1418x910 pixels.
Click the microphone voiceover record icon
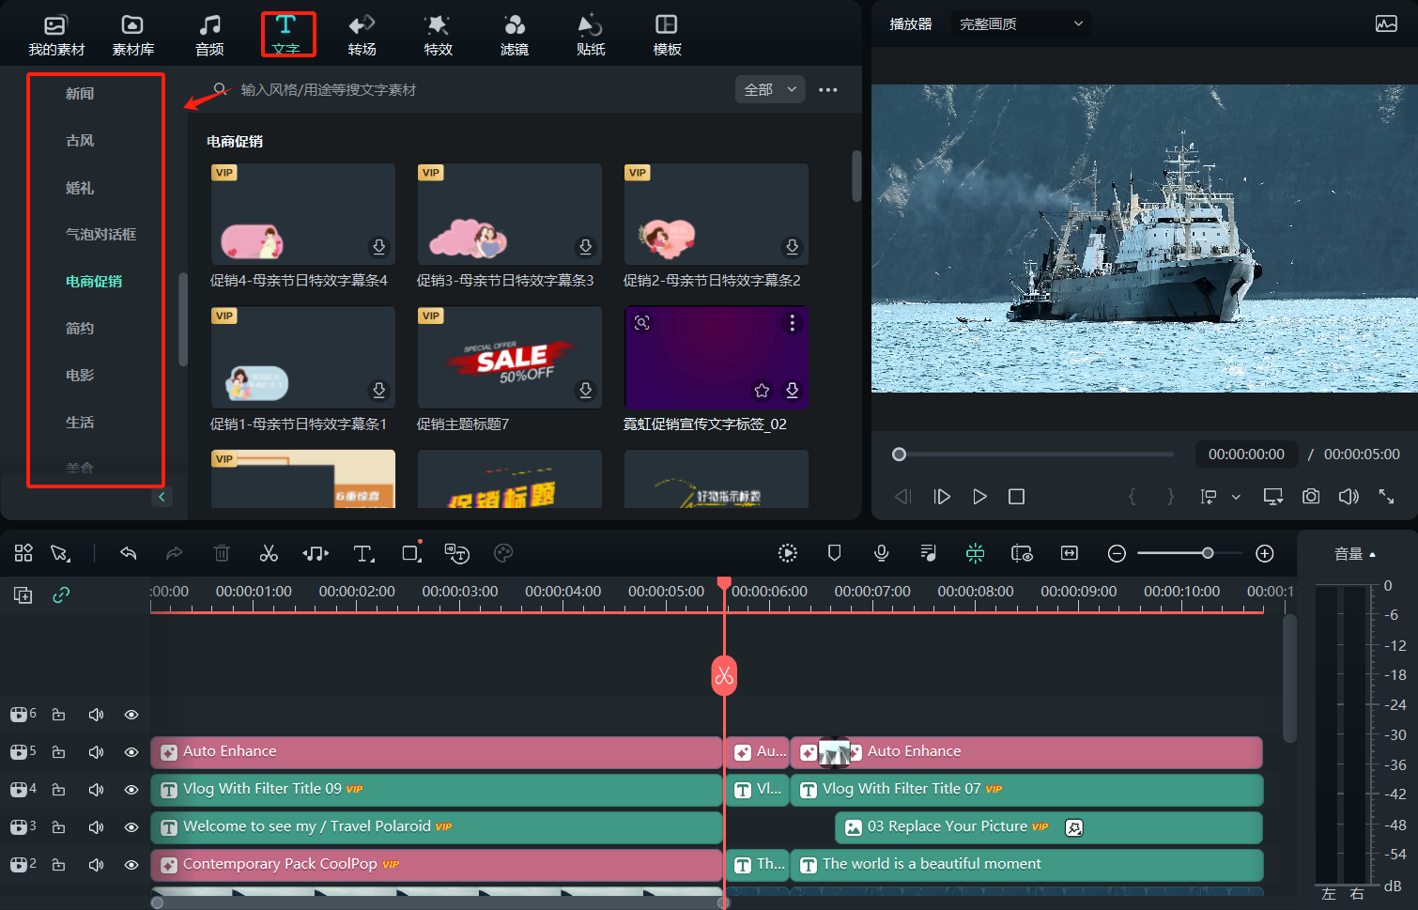(881, 553)
